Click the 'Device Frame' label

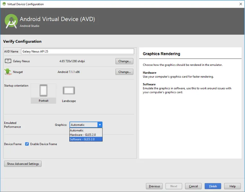coord(13,144)
